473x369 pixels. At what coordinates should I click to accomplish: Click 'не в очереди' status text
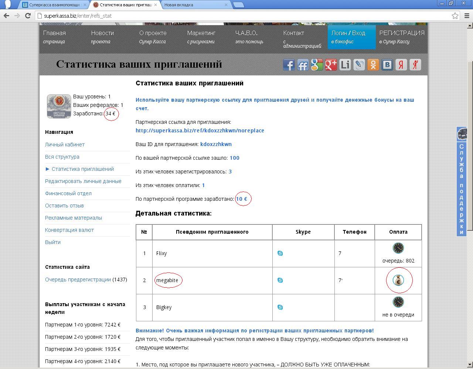pyautogui.click(x=398, y=315)
